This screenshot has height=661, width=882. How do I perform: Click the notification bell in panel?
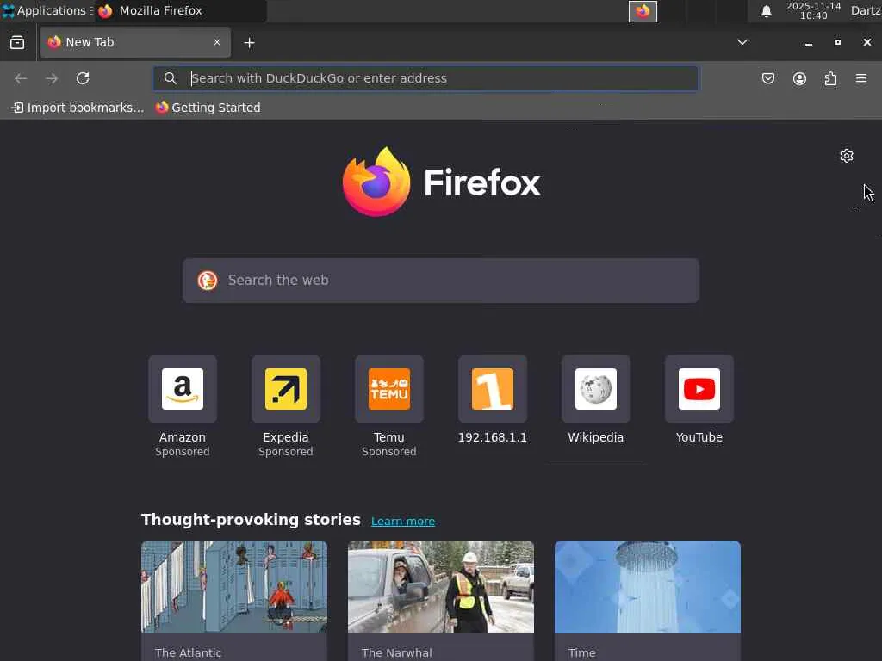(x=766, y=11)
